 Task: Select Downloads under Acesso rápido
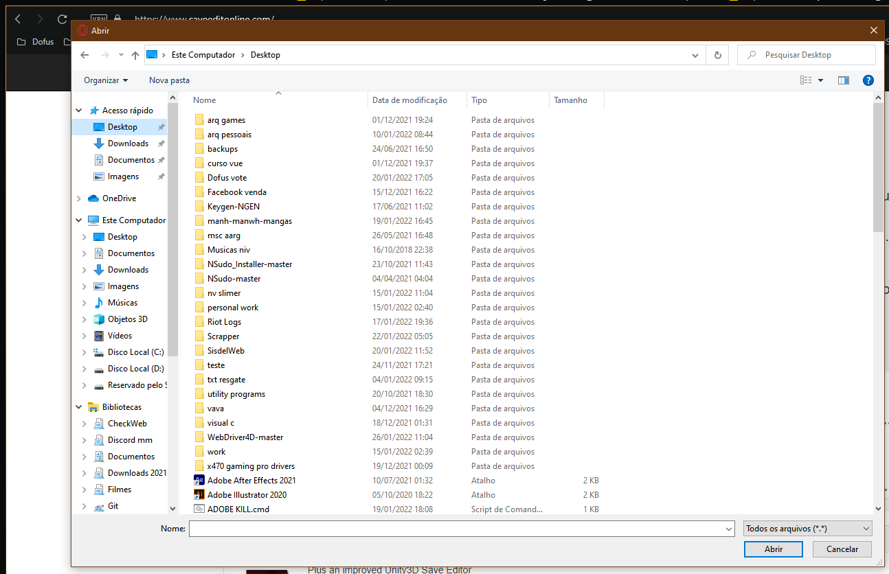coord(128,143)
